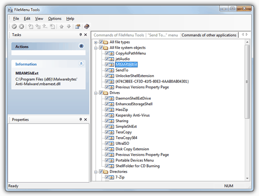The height and width of the screenshot is (196, 259).
Task: Toggle the DaemonShellExtDrive checkbox
Action: 107,98
